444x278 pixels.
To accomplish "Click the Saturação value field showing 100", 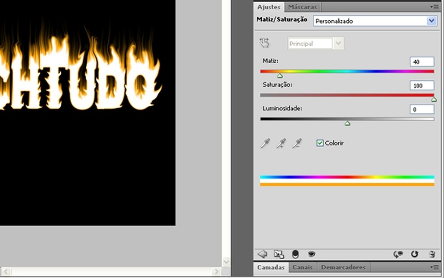I will click(x=422, y=85).
